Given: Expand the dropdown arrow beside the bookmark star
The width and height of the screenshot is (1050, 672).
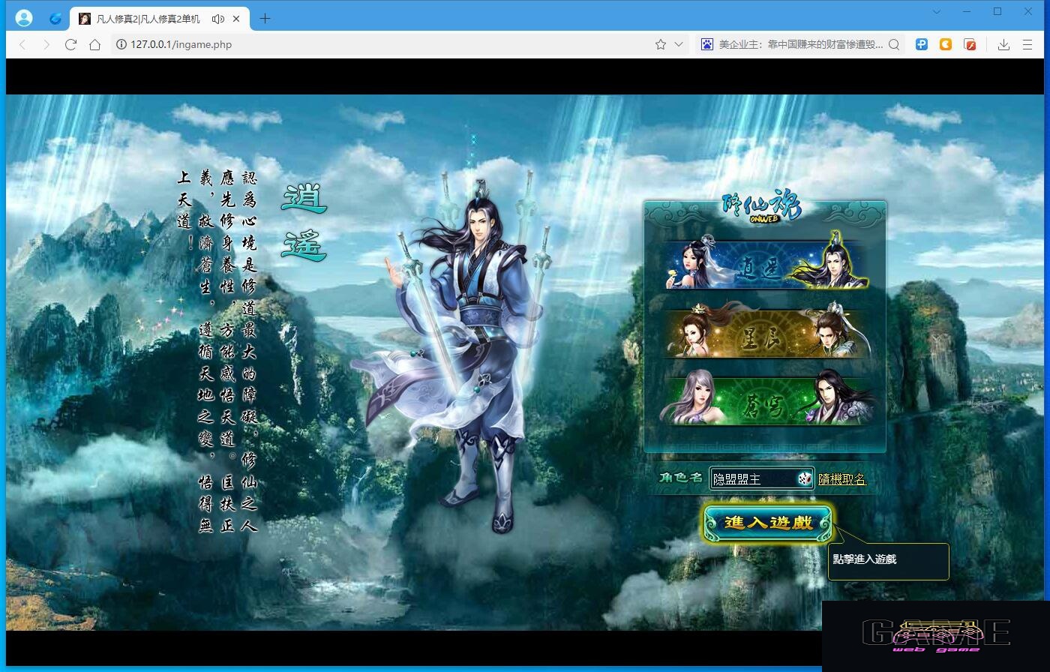Looking at the screenshot, I should [679, 44].
